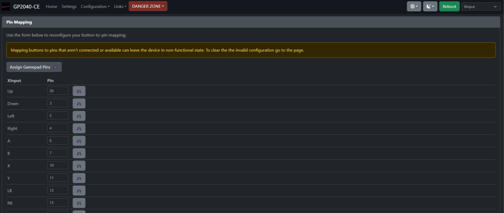Open the language globe dropdown
Screen dimensions: 504x213
click(414, 6)
